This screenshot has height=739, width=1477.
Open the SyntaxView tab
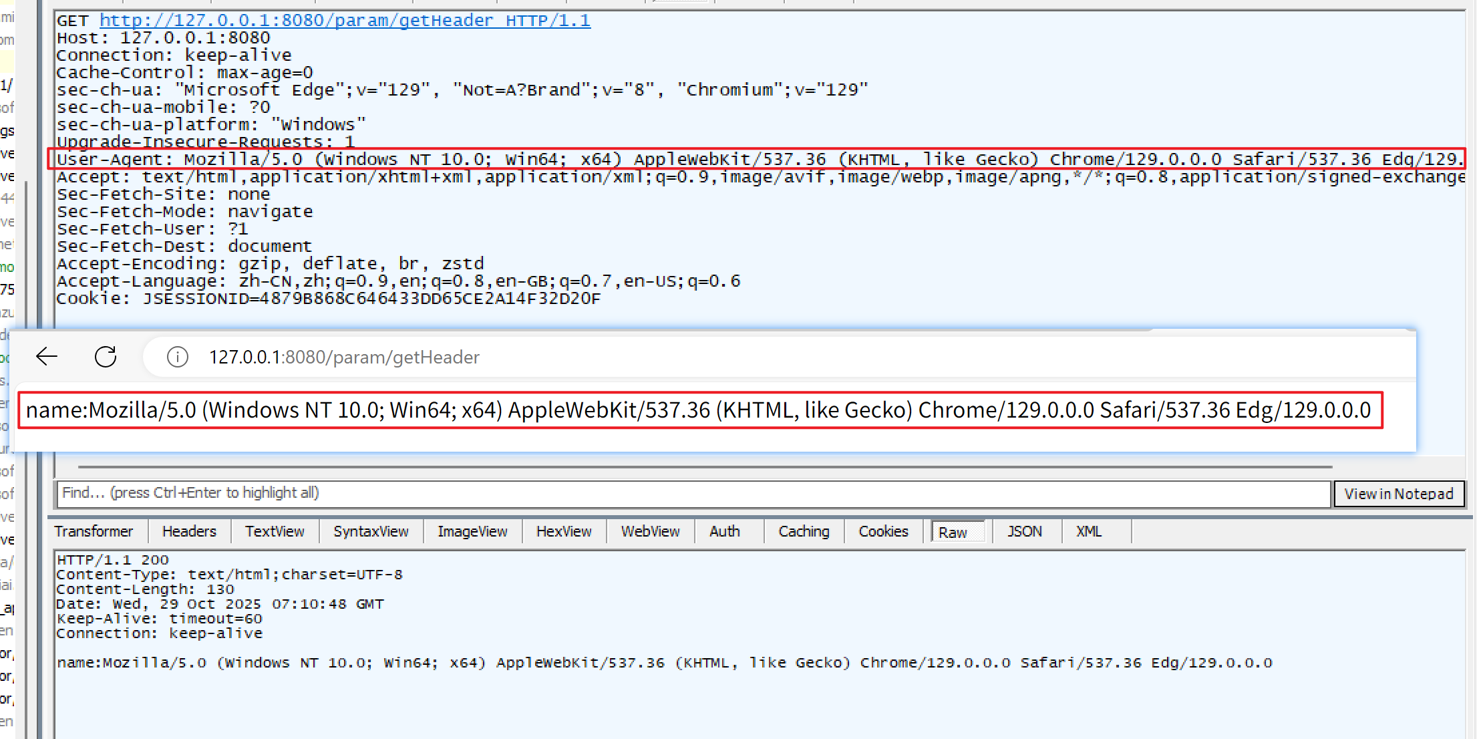tap(371, 531)
